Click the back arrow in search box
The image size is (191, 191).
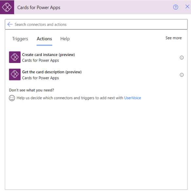point(10,24)
